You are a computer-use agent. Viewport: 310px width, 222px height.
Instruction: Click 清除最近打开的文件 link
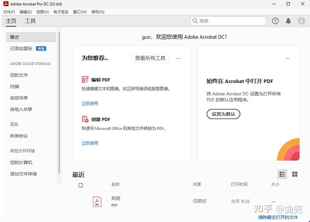click(x=278, y=217)
